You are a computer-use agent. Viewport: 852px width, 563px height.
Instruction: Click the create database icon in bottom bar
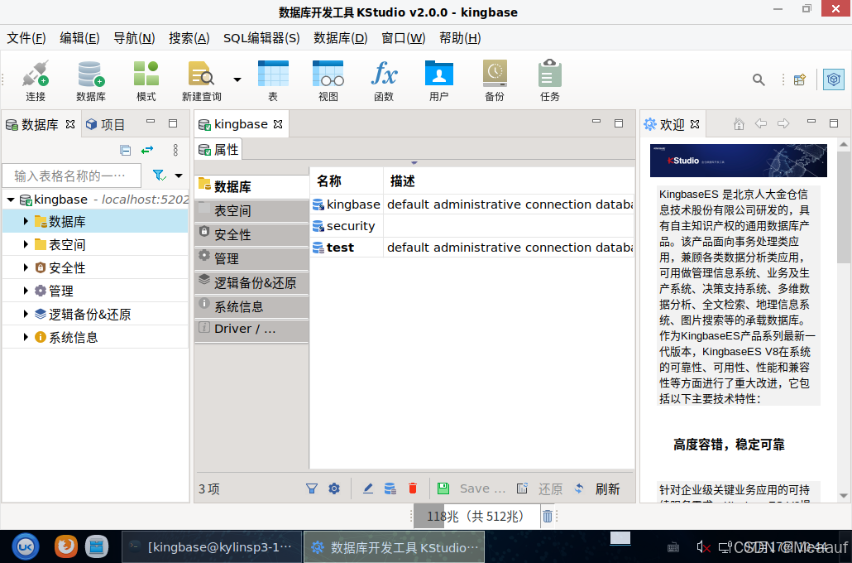point(390,488)
